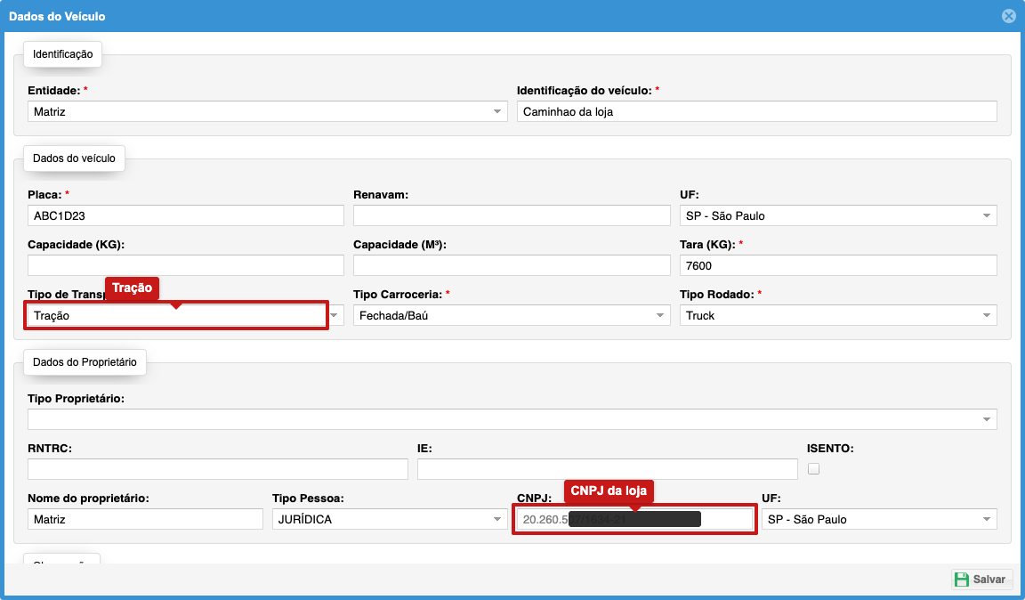This screenshot has height=600, width=1025.
Task: Click the Placa input field
Action: tap(186, 215)
